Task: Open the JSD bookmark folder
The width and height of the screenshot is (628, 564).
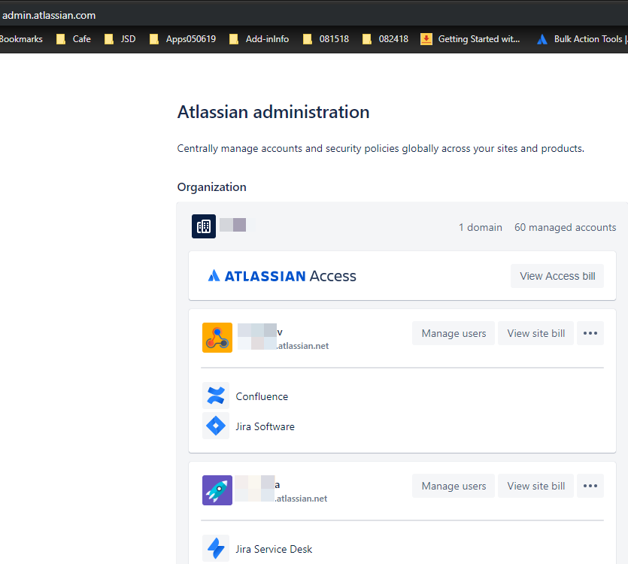Action: 120,39
